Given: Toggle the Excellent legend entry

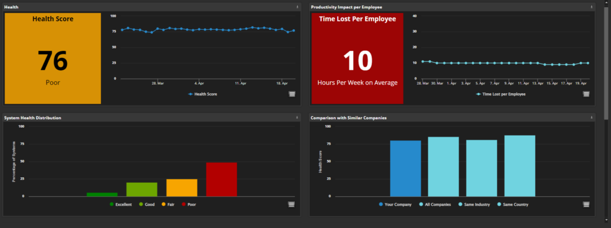Looking at the screenshot, I should point(121,204).
